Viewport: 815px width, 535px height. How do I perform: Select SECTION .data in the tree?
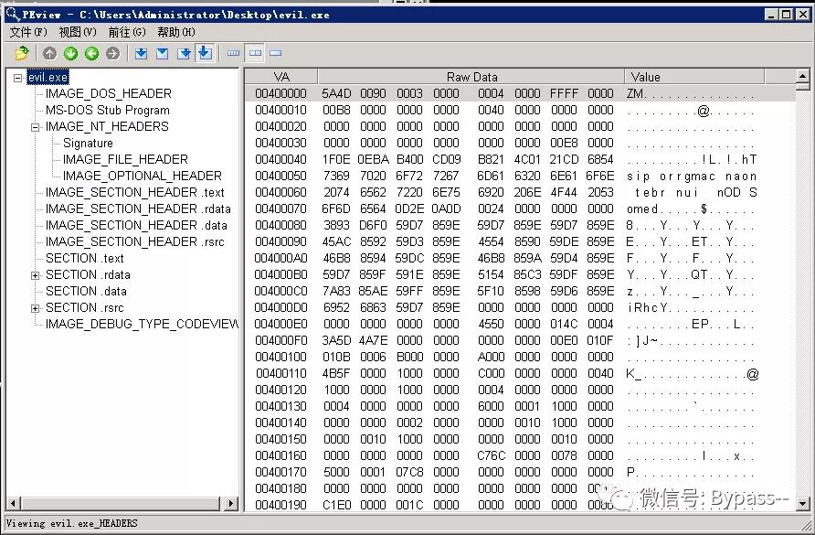(86, 292)
